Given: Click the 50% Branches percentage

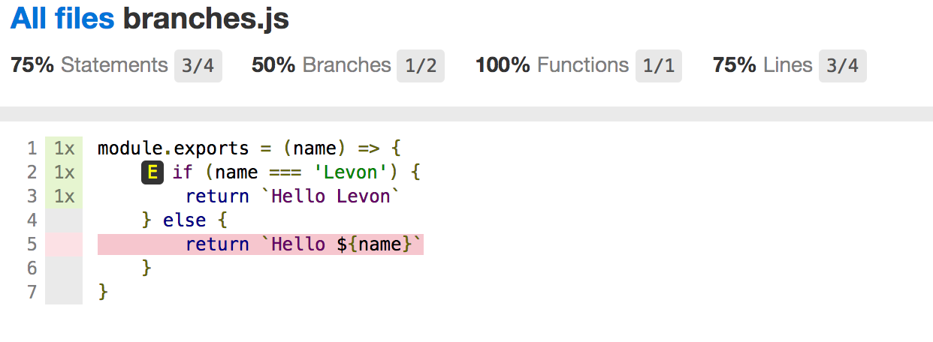Looking at the screenshot, I should coord(273,65).
